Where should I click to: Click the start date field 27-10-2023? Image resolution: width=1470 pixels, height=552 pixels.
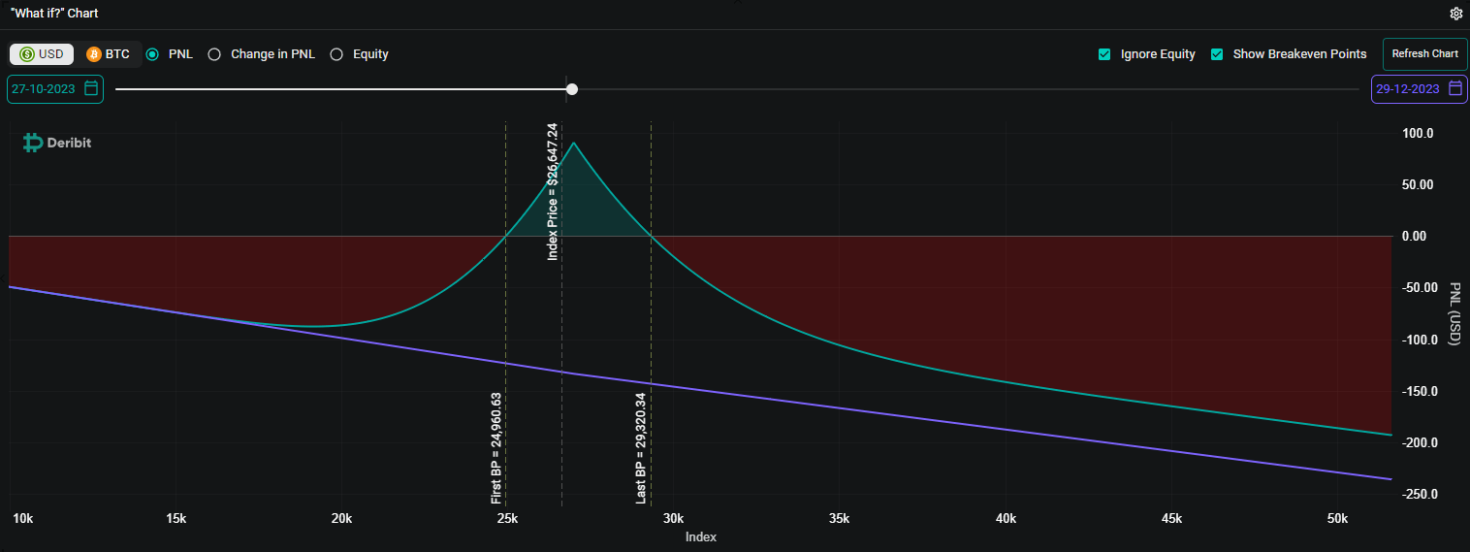pos(55,88)
